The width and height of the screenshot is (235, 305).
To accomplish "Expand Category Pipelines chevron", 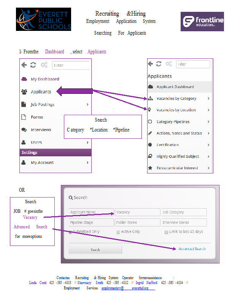I will 208,122.
